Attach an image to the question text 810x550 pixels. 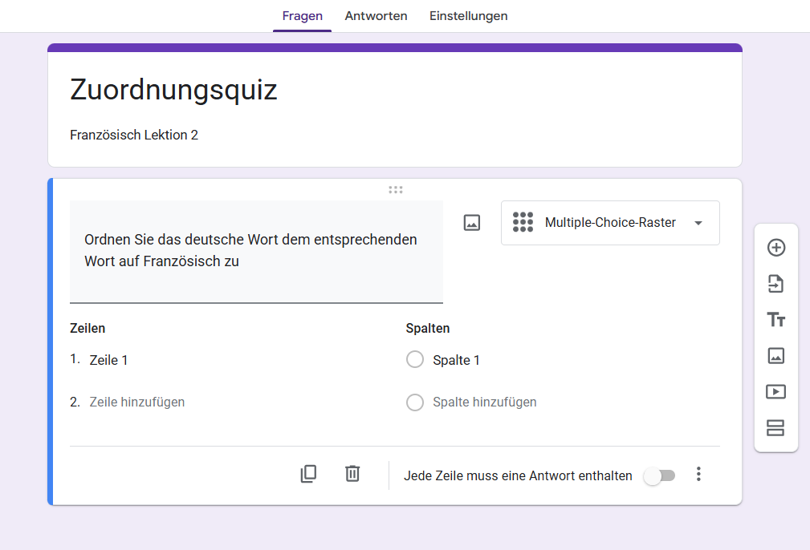coord(471,222)
